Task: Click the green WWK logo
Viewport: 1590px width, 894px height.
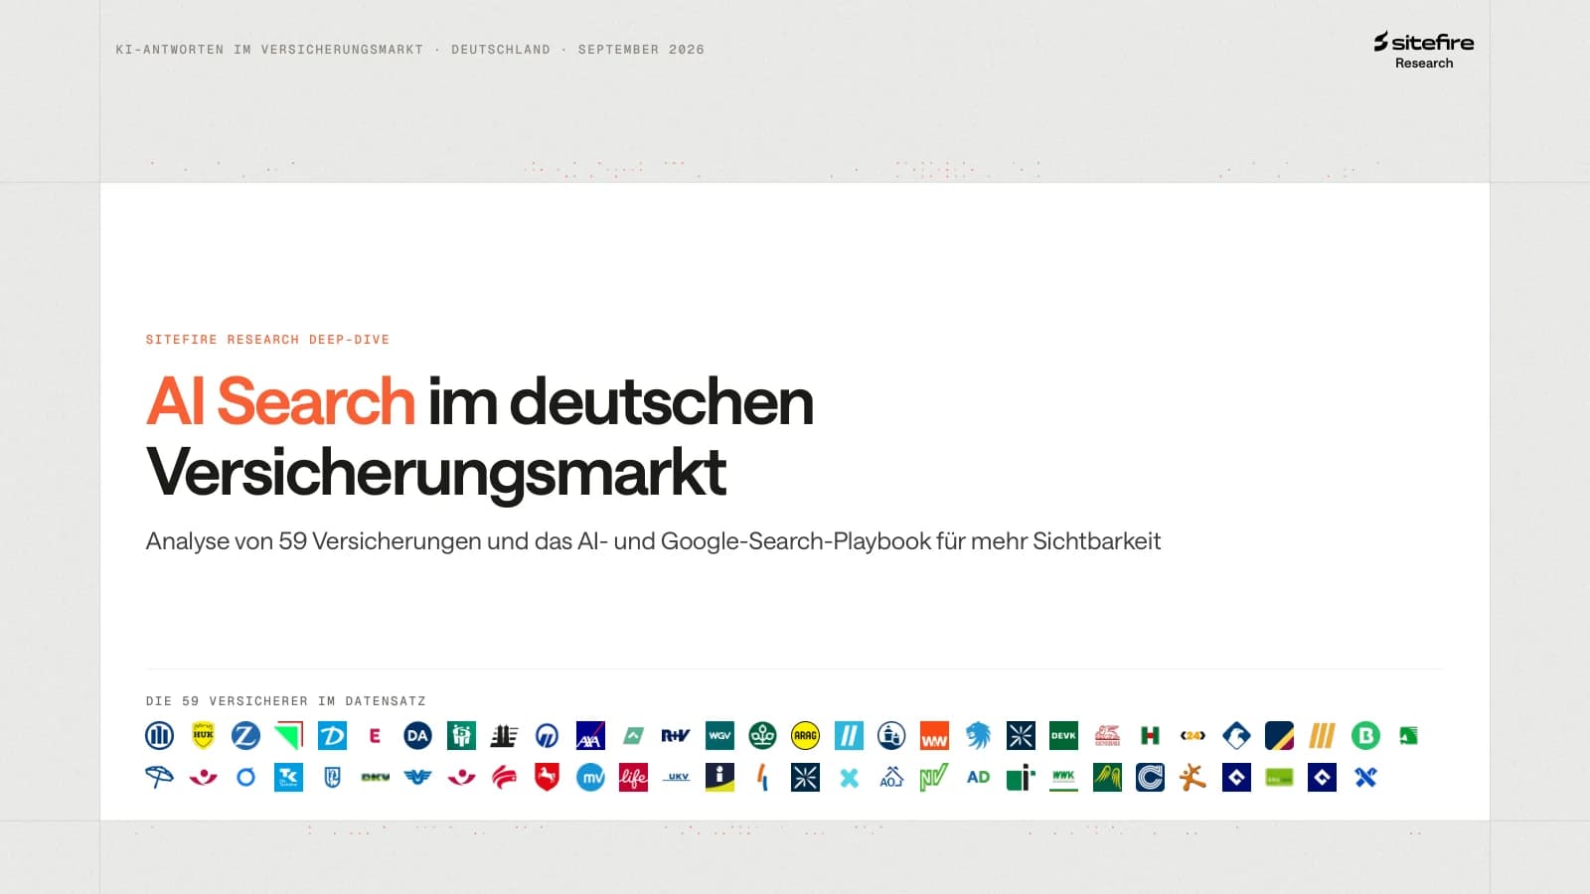Action: 1063,777
